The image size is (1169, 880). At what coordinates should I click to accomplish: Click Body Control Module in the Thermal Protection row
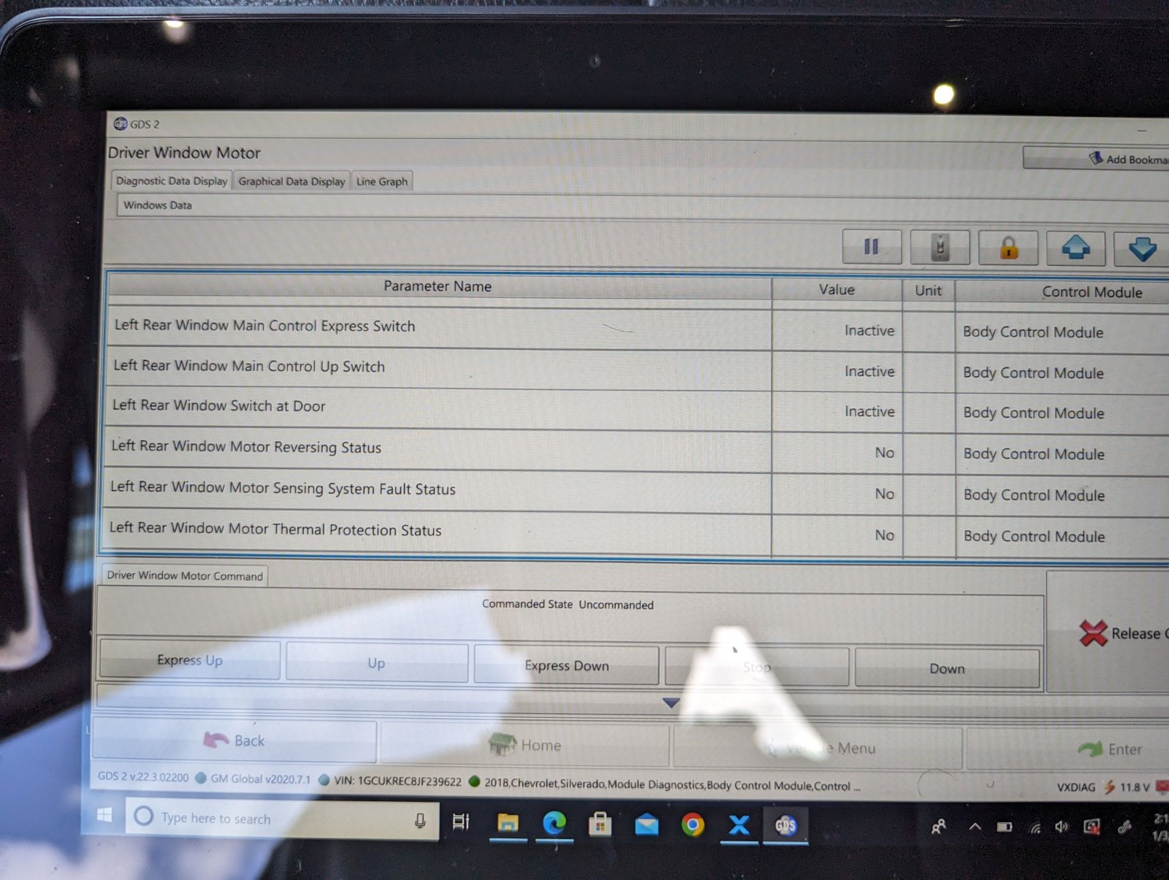(x=1034, y=537)
